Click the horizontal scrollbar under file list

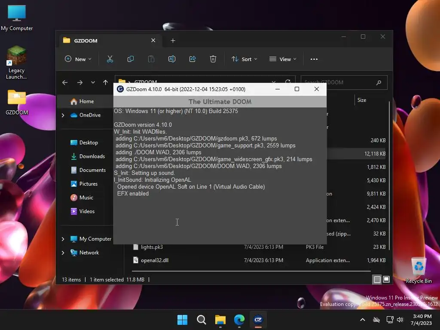tap(251, 272)
